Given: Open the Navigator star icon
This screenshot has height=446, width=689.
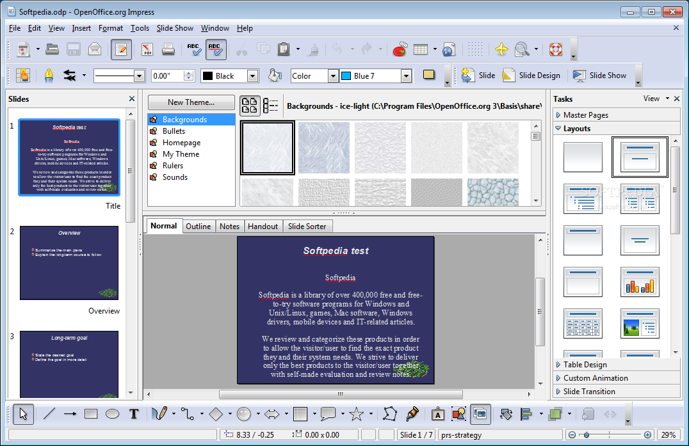Looking at the screenshot, I should [x=501, y=49].
